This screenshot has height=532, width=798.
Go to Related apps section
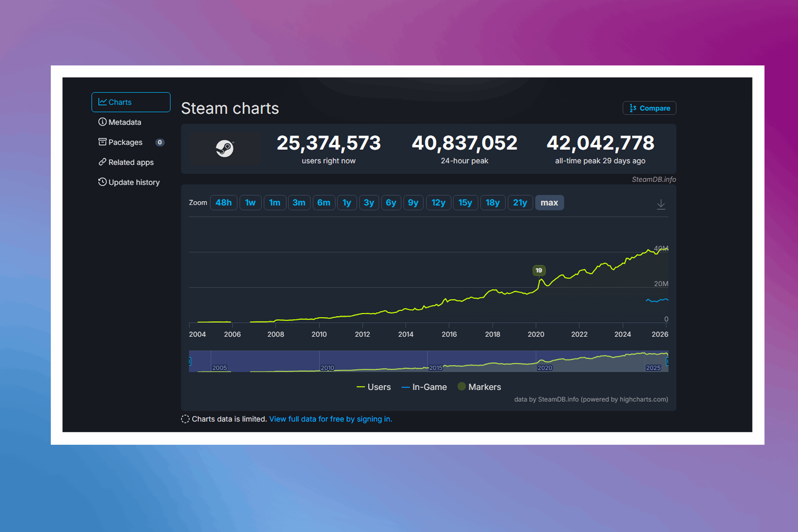click(131, 162)
